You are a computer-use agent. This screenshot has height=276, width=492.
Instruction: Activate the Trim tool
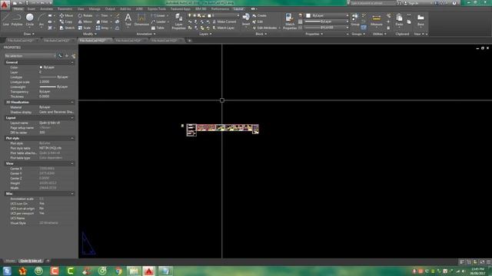click(x=102, y=15)
